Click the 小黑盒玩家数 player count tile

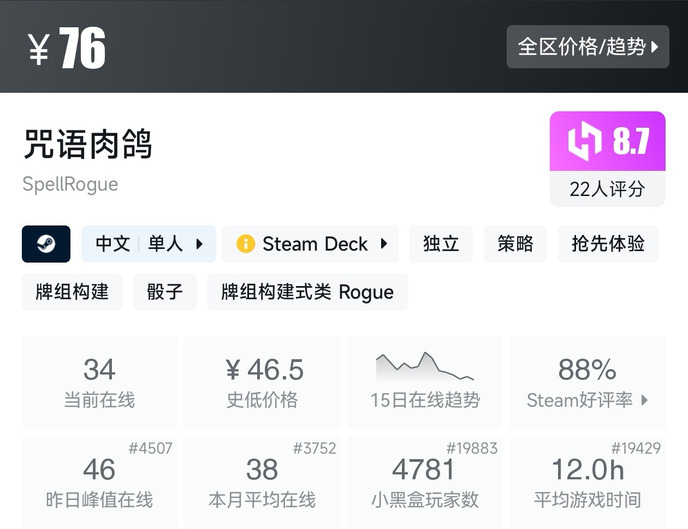tap(424, 481)
